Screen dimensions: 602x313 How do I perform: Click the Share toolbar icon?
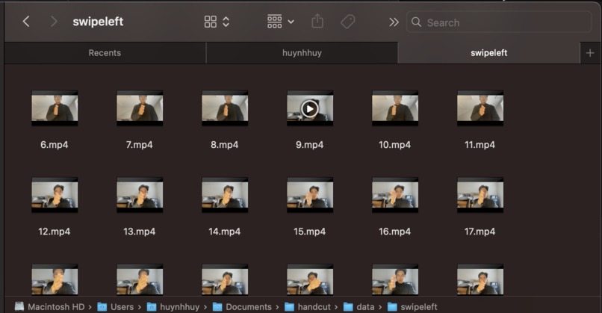coord(317,22)
